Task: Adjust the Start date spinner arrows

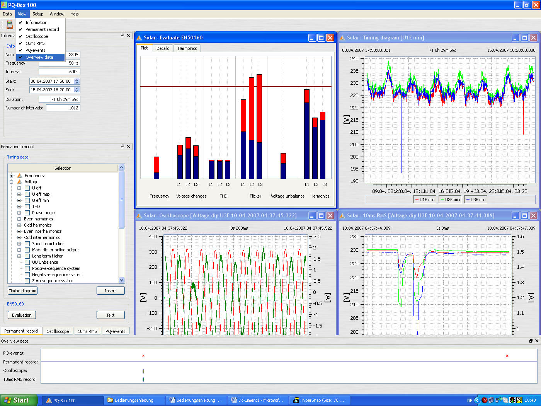Action: pos(77,81)
